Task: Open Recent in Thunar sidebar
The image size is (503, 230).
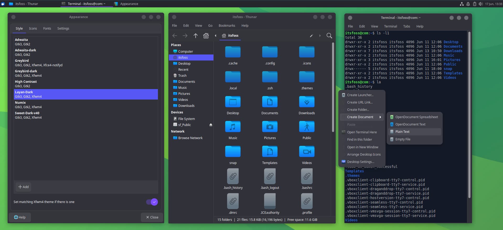Action: point(191,70)
